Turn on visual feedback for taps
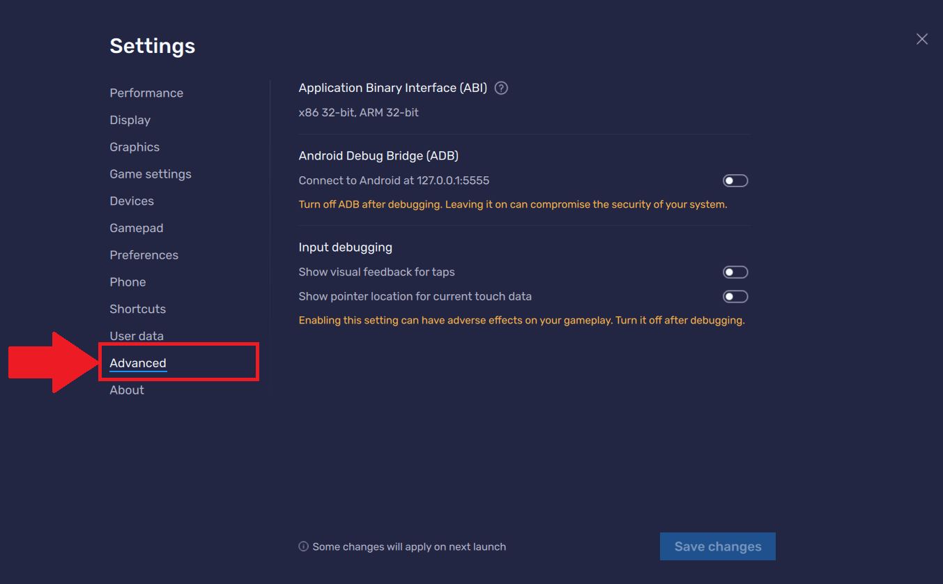943x584 pixels. (x=735, y=272)
